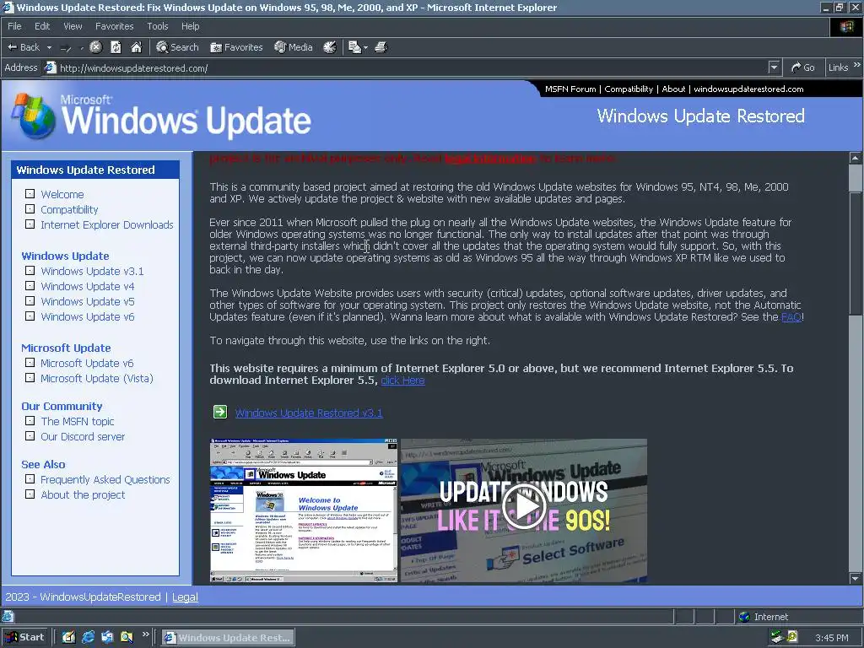Open the File menu

[x=14, y=26]
